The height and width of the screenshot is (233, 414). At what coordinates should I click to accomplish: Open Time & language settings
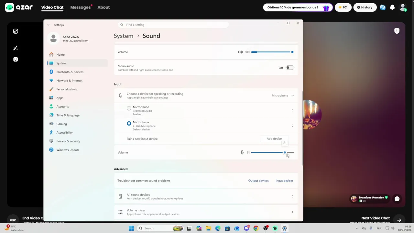tap(77, 115)
